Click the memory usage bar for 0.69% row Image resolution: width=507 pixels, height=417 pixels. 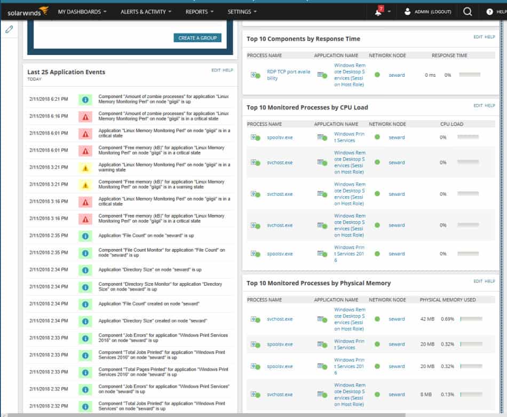click(471, 319)
